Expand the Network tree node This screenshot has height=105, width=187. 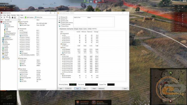pyautogui.click(x=2, y=47)
